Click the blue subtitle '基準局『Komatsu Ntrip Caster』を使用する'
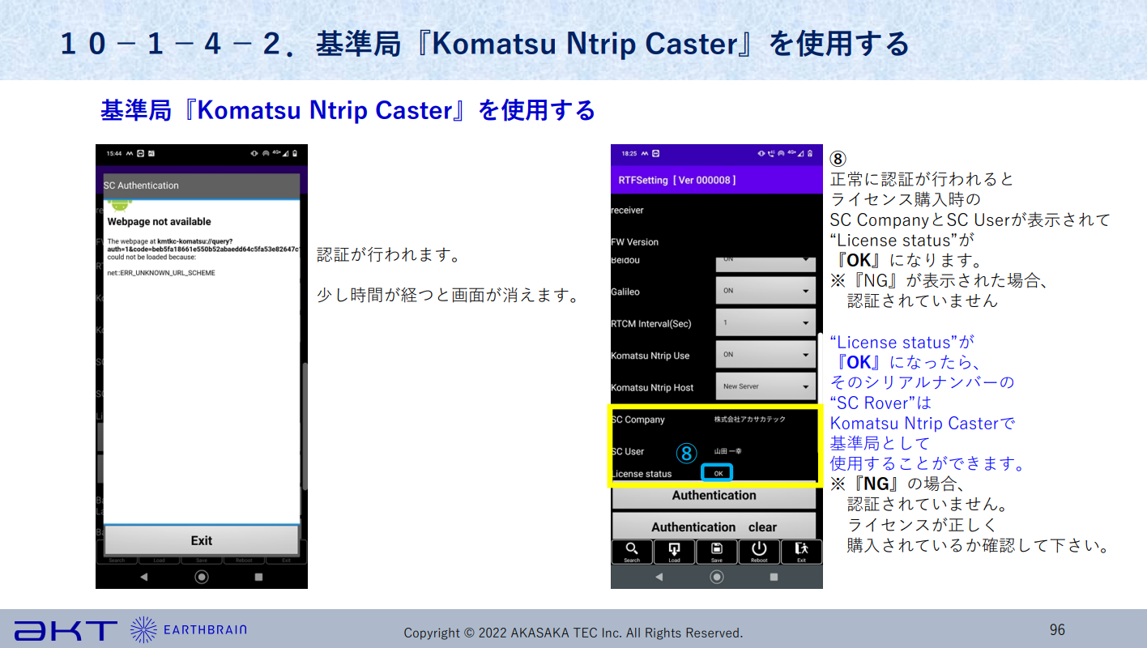The width and height of the screenshot is (1147, 648). pyautogui.click(x=348, y=110)
